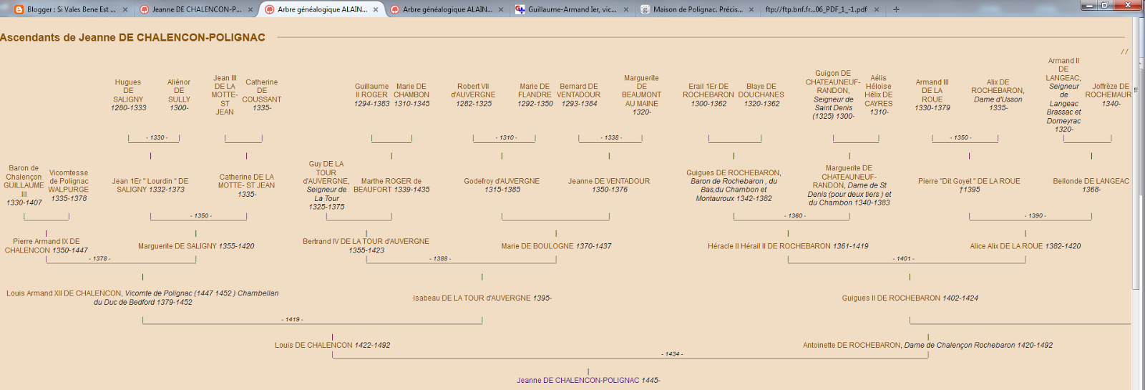Click the favicon of the active Arbre généalogique tab

pyautogui.click(x=270, y=9)
